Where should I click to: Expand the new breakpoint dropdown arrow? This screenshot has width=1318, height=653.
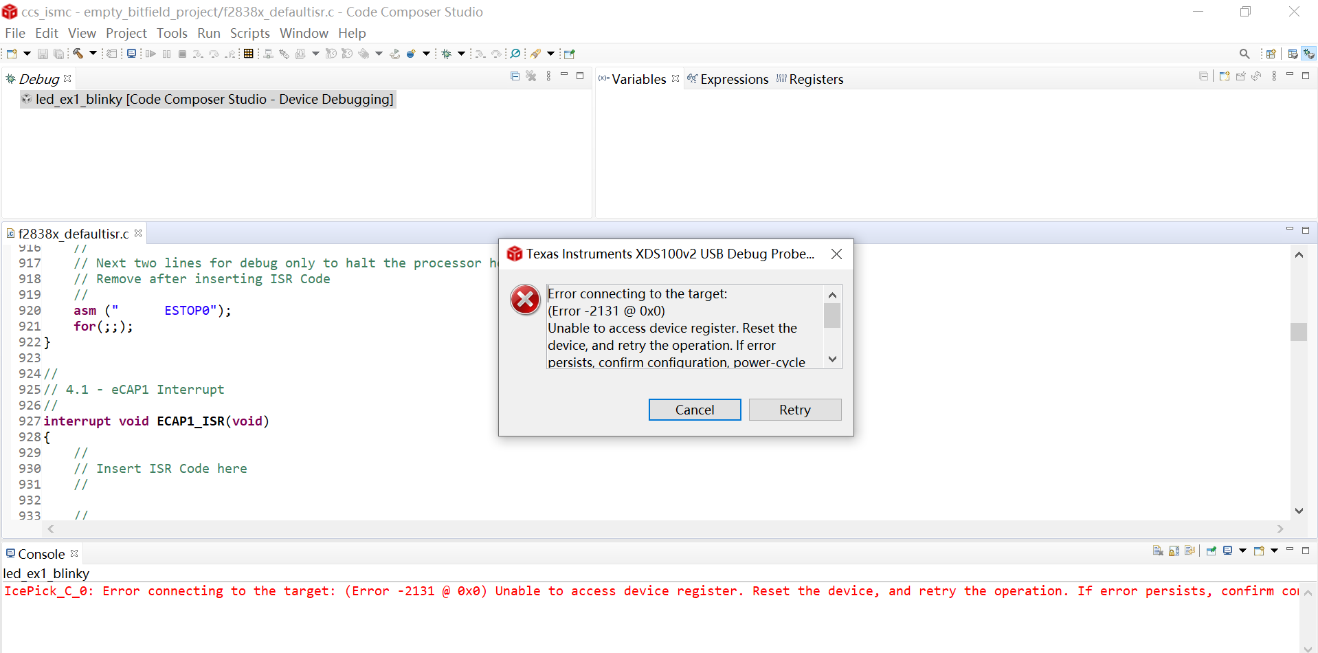(x=426, y=54)
